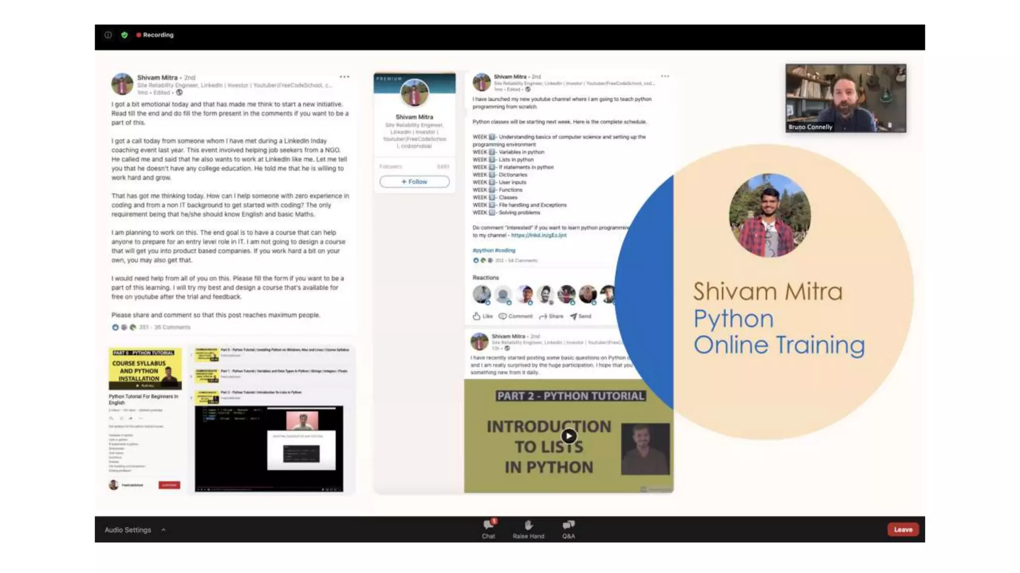The image size is (1020, 573).
Task: Click 'WEEK - Variables in python' line
Action: [509, 152]
